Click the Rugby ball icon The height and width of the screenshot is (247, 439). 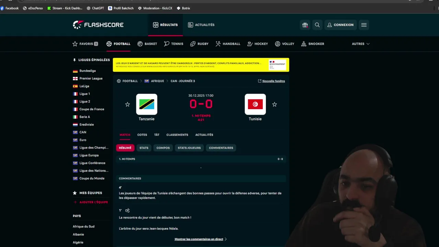pyautogui.click(x=193, y=44)
